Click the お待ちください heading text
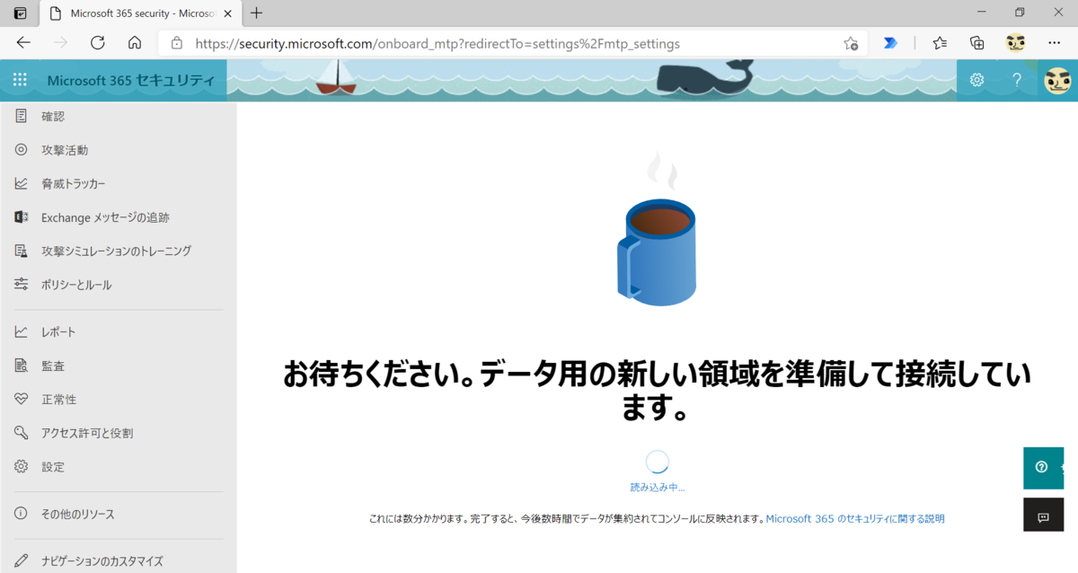Image resolution: width=1078 pixels, height=573 pixels. pos(658,391)
